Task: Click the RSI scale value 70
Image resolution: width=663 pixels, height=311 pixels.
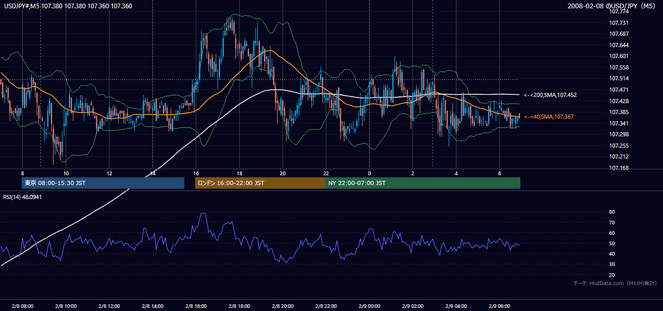Action: [612, 222]
